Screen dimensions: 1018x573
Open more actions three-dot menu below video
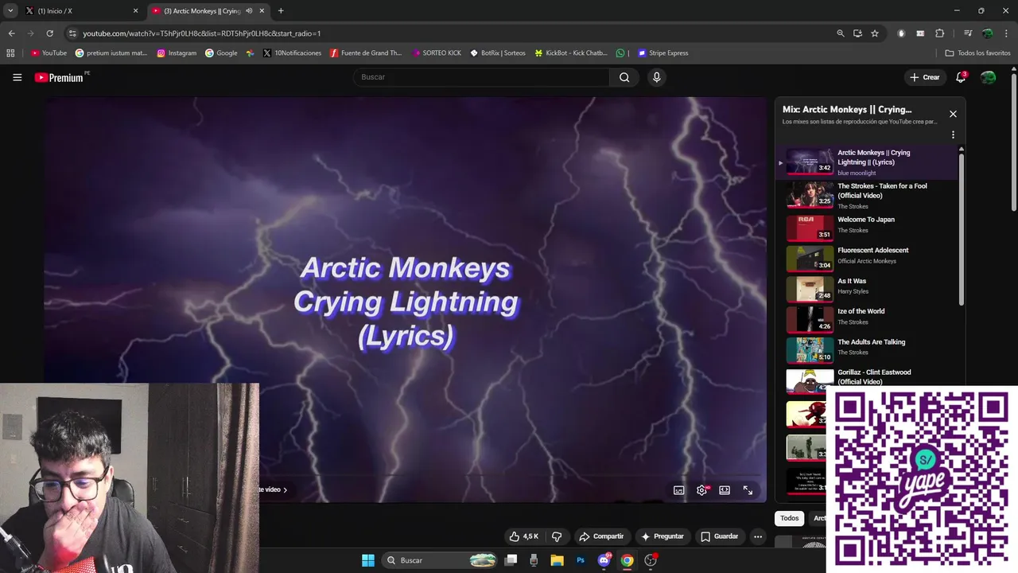click(x=758, y=536)
